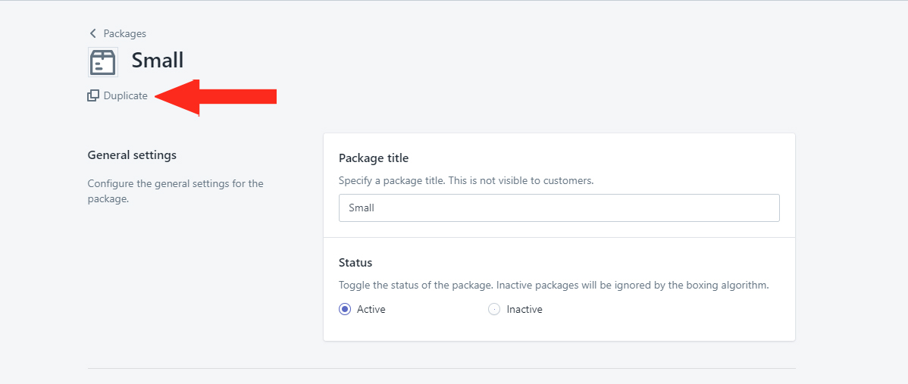The image size is (908, 384).
Task: Click empty space in the Status card
Action: pyautogui.click(x=666, y=315)
